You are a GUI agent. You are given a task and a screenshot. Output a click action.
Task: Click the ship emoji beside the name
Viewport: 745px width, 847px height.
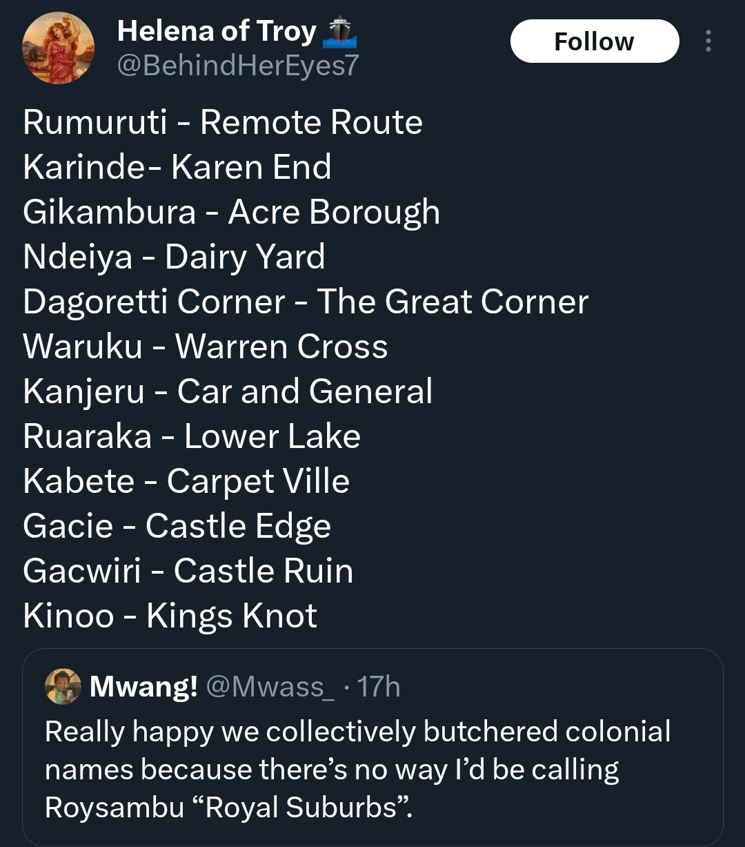pyautogui.click(x=339, y=31)
